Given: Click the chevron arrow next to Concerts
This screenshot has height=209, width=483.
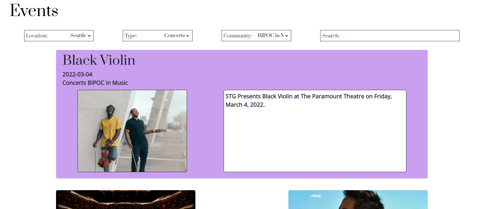Looking at the screenshot, I should [x=188, y=36].
